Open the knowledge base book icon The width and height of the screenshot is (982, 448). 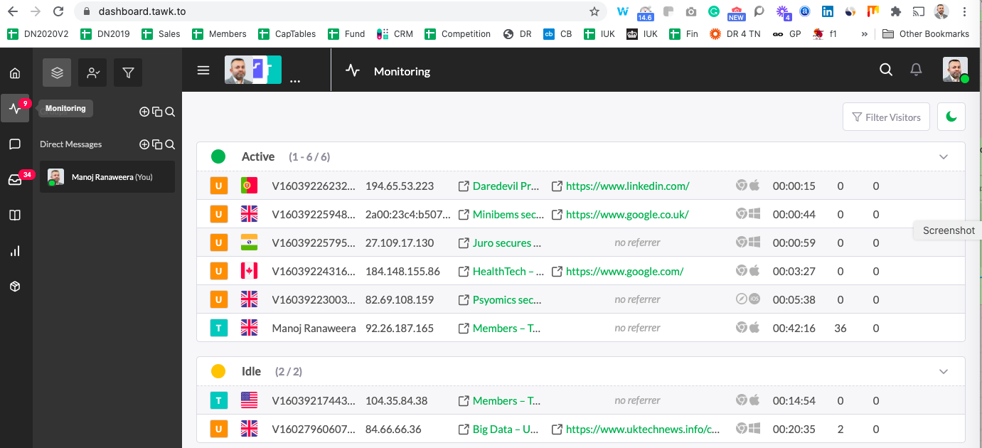pos(15,215)
